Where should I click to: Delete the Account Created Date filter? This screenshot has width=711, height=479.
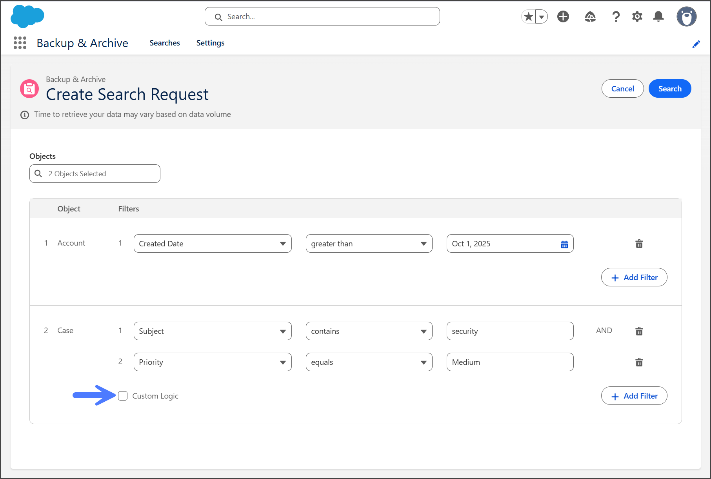(639, 244)
